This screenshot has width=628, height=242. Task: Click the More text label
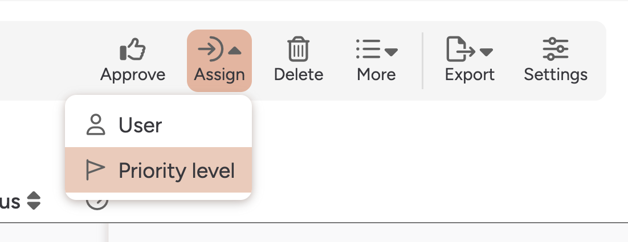(x=376, y=74)
